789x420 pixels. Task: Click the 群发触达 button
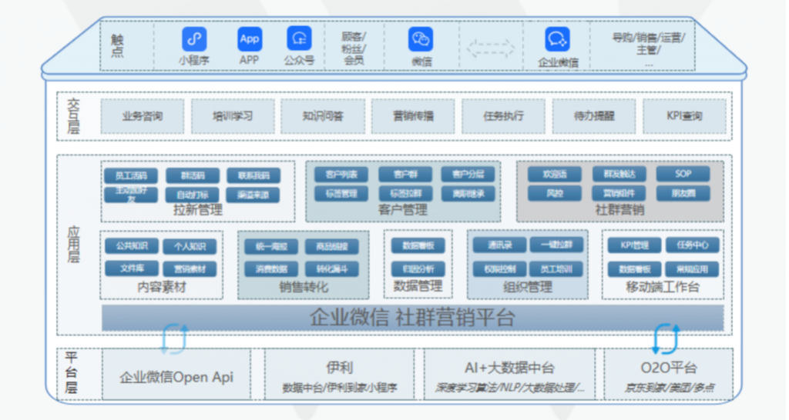[619, 175]
